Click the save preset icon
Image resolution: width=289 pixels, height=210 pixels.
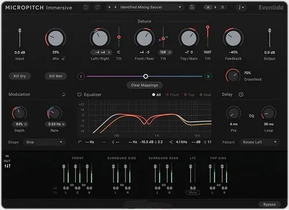click(192, 8)
